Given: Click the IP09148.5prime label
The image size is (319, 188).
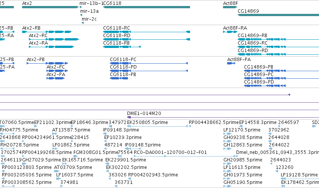Looking at the screenshot, I should click(142, 145).
